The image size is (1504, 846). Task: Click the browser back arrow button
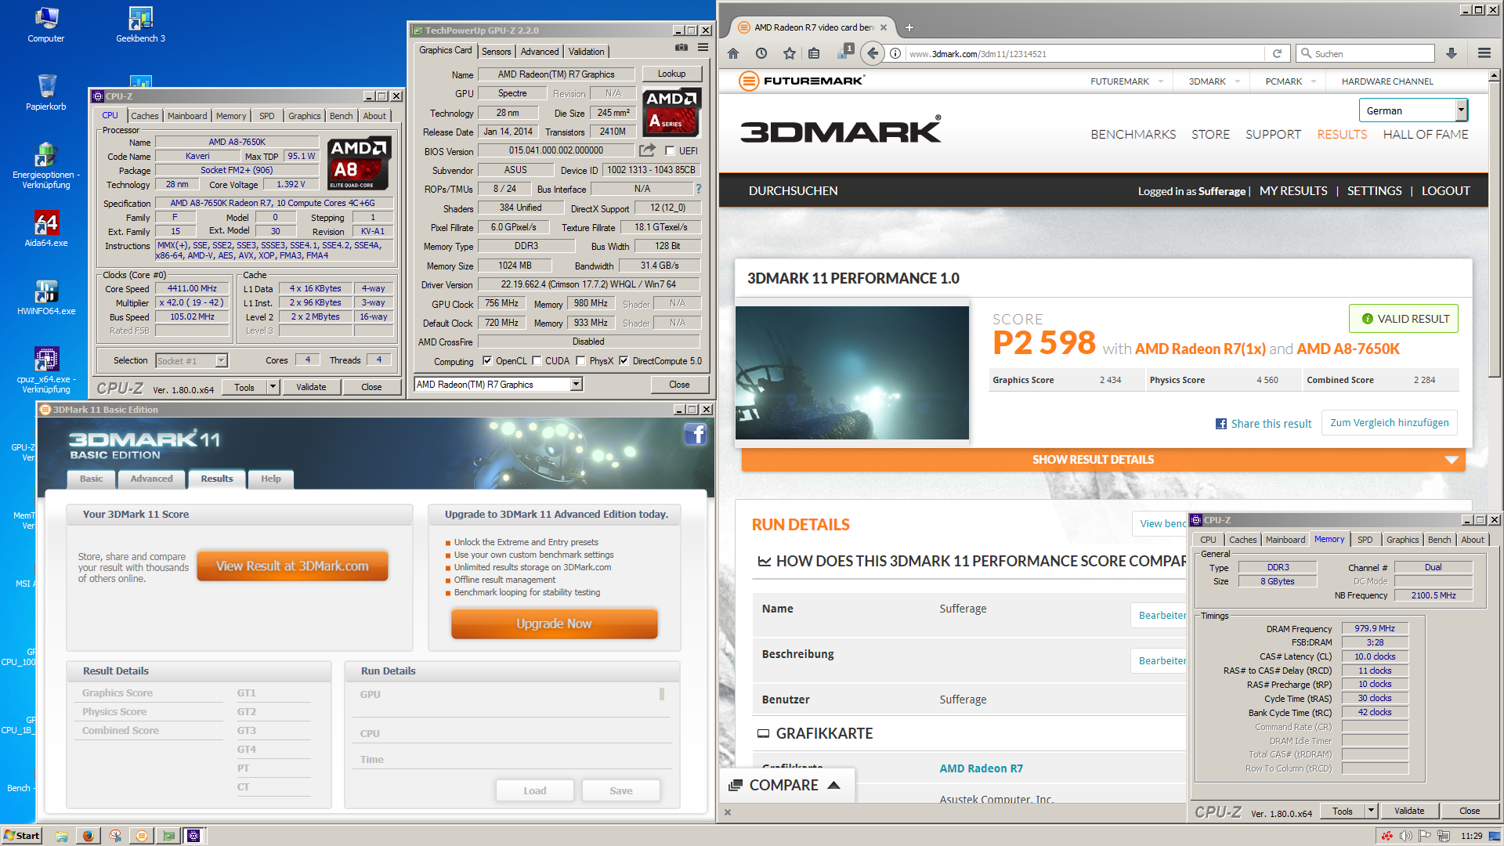pos(873,53)
